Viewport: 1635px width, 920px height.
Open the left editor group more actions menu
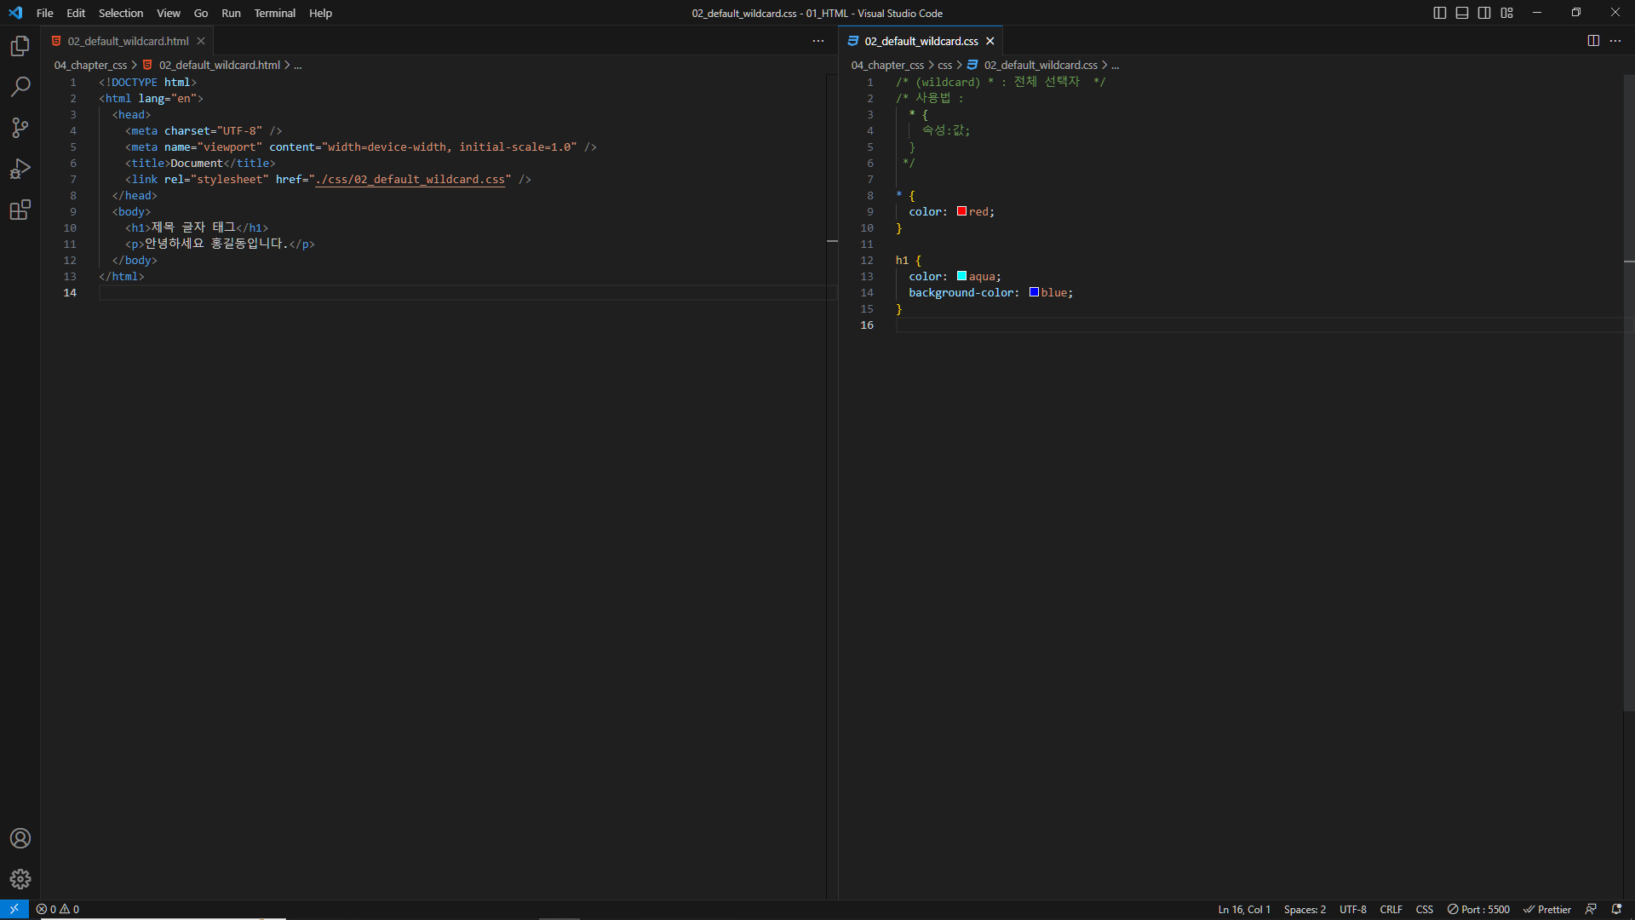click(818, 41)
